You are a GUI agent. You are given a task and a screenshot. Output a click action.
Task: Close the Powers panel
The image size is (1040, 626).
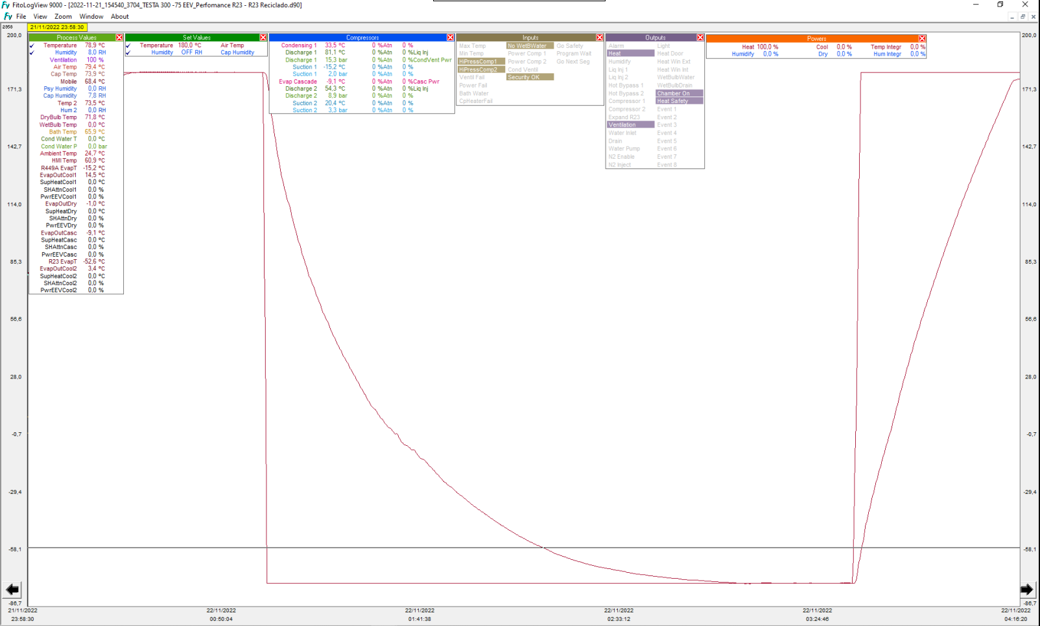(922, 39)
